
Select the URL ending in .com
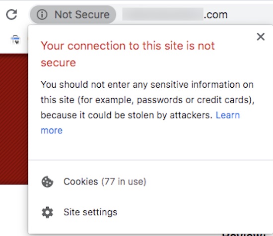tap(175, 14)
